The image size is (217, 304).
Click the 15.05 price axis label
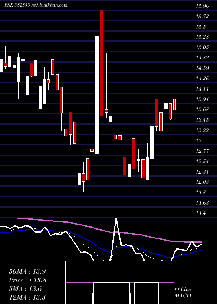[202, 47]
